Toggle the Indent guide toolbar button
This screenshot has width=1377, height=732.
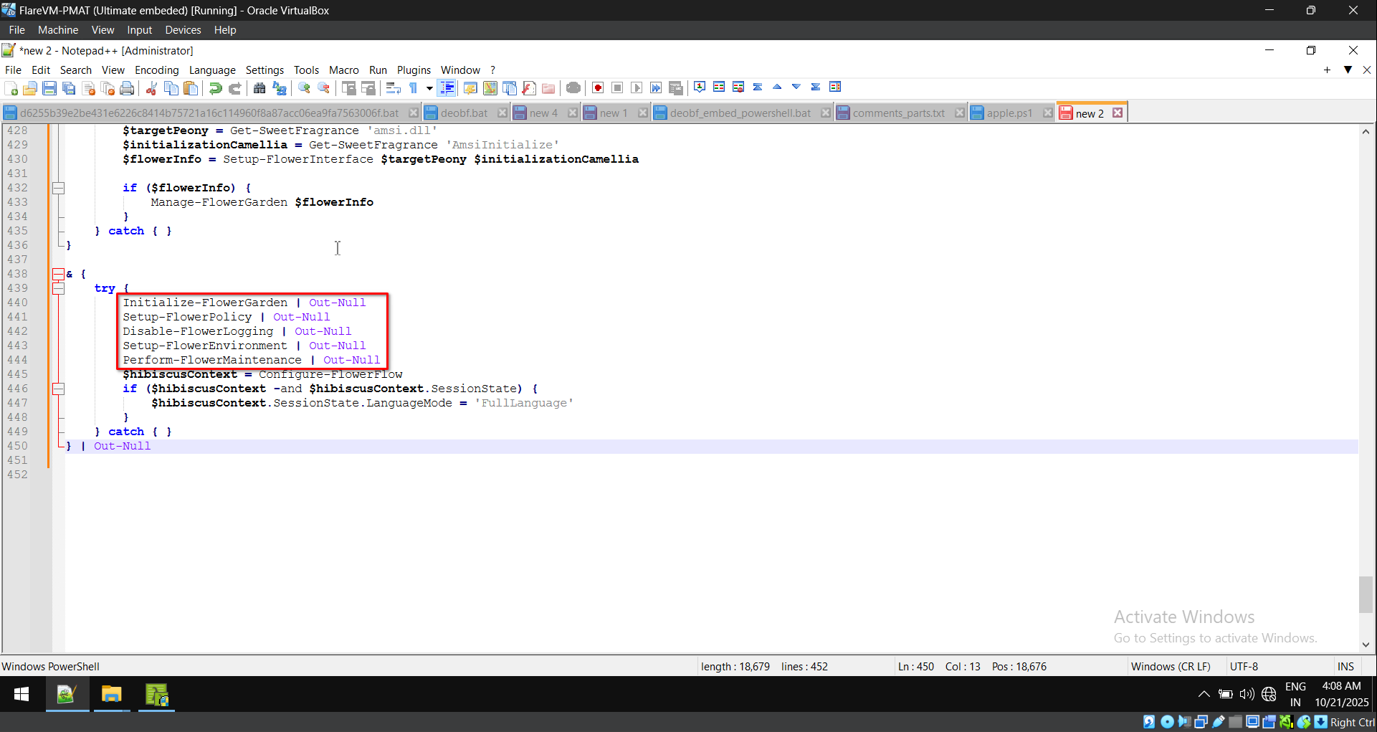[447, 88]
